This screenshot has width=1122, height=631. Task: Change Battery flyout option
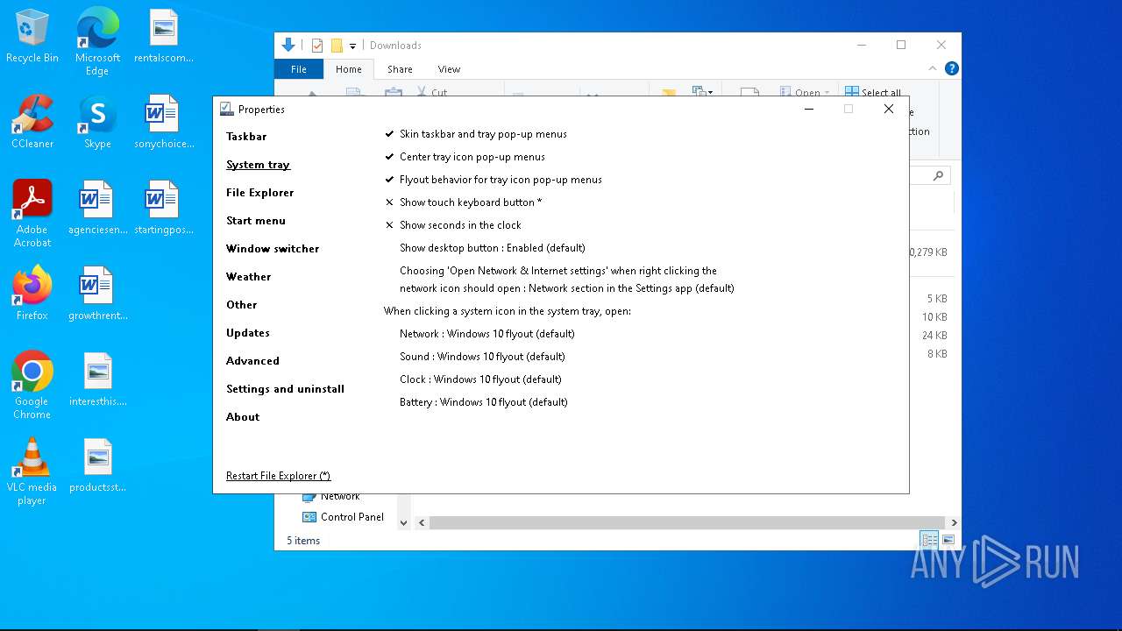click(484, 402)
